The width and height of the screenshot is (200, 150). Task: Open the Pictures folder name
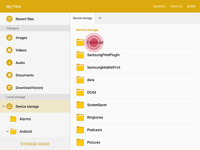point(94,142)
